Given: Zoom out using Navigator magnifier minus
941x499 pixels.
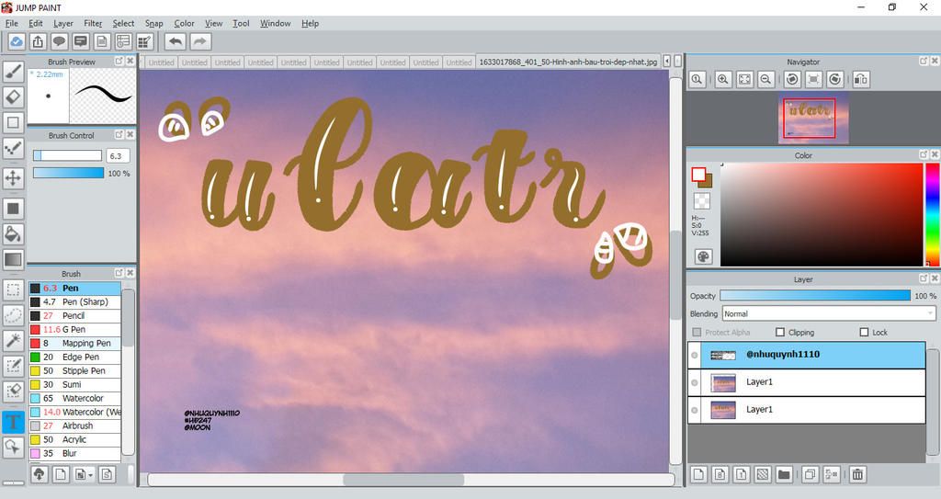Looking at the screenshot, I should coord(765,79).
